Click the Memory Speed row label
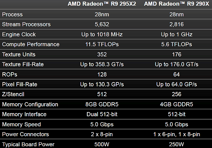The width and height of the screenshot is (212, 148). tap(22, 124)
